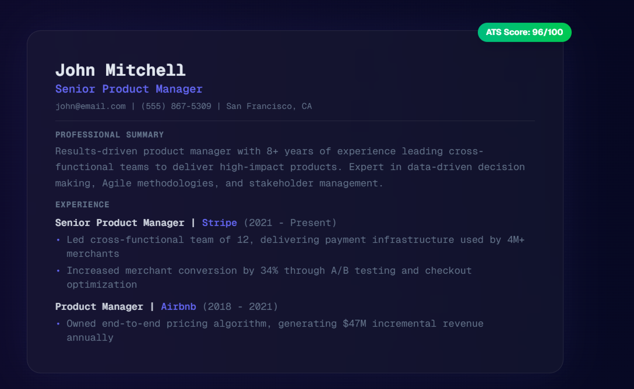
Task: Click the bullet dot before Owned end-to-end pricing
Action: point(58,324)
